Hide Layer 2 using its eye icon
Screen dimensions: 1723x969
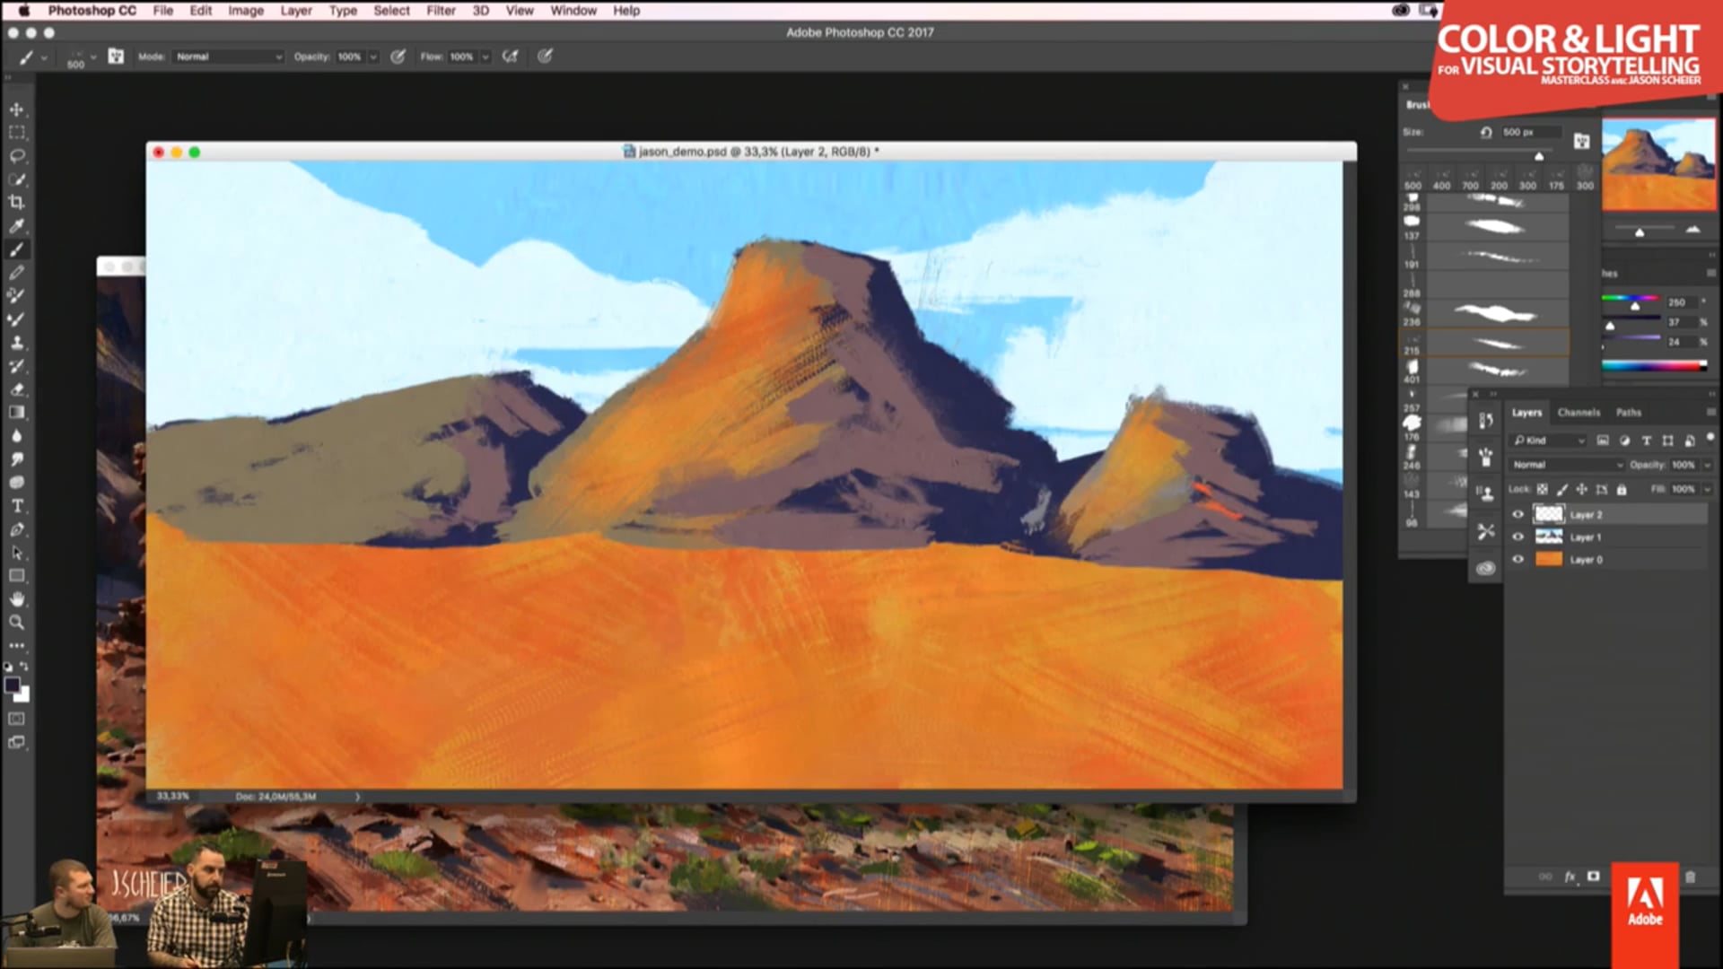(1518, 514)
